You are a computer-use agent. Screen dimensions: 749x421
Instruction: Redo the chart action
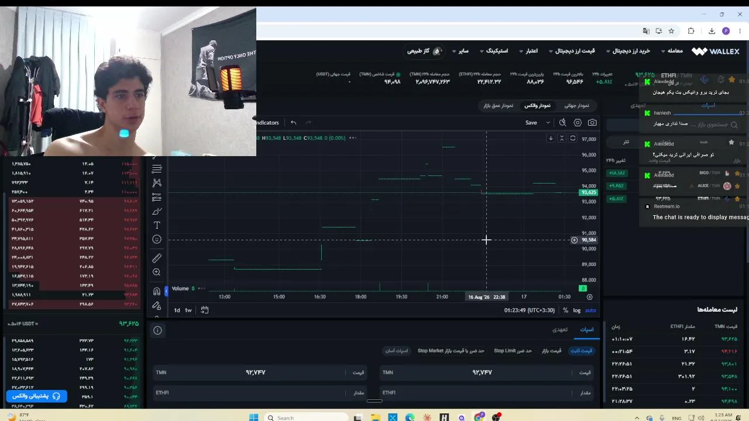point(308,123)
